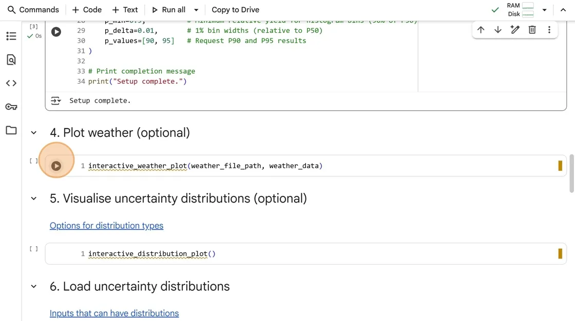Open the files folder panel
Screen dimensions: 575x321
pyautogui.click(x=11, y=130)
